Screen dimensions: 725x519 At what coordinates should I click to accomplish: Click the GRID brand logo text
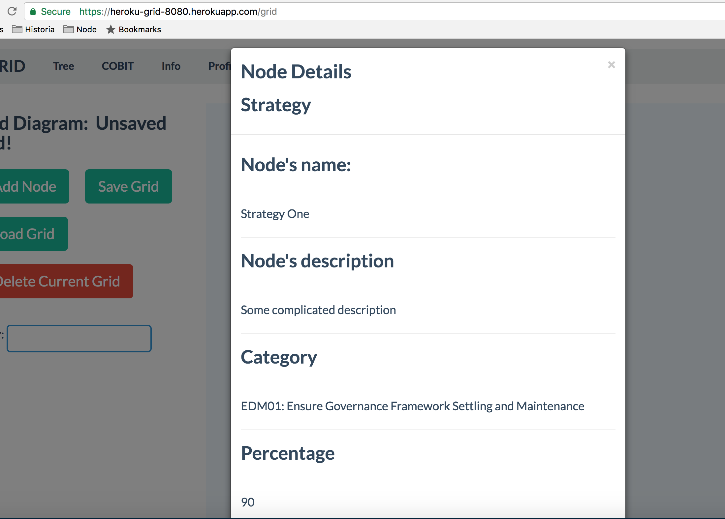coord(13,66)
